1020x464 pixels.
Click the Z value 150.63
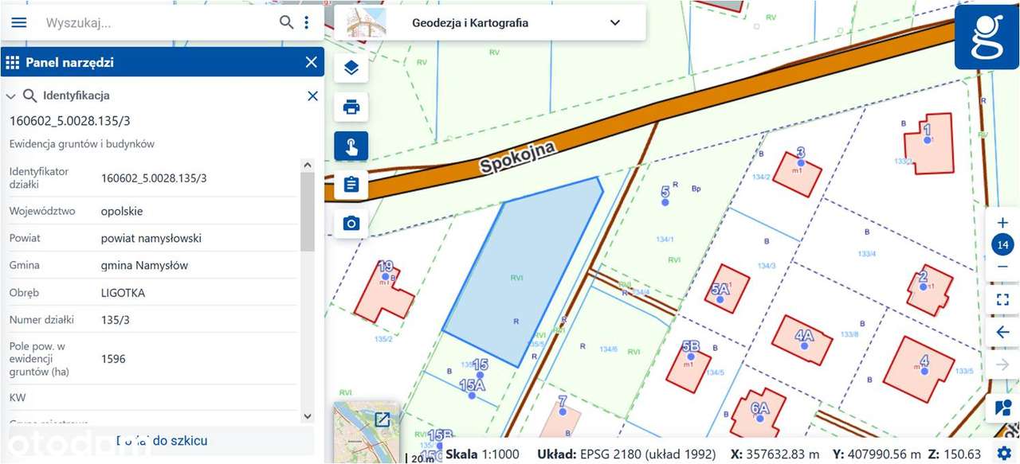click(x=963, y=454)
